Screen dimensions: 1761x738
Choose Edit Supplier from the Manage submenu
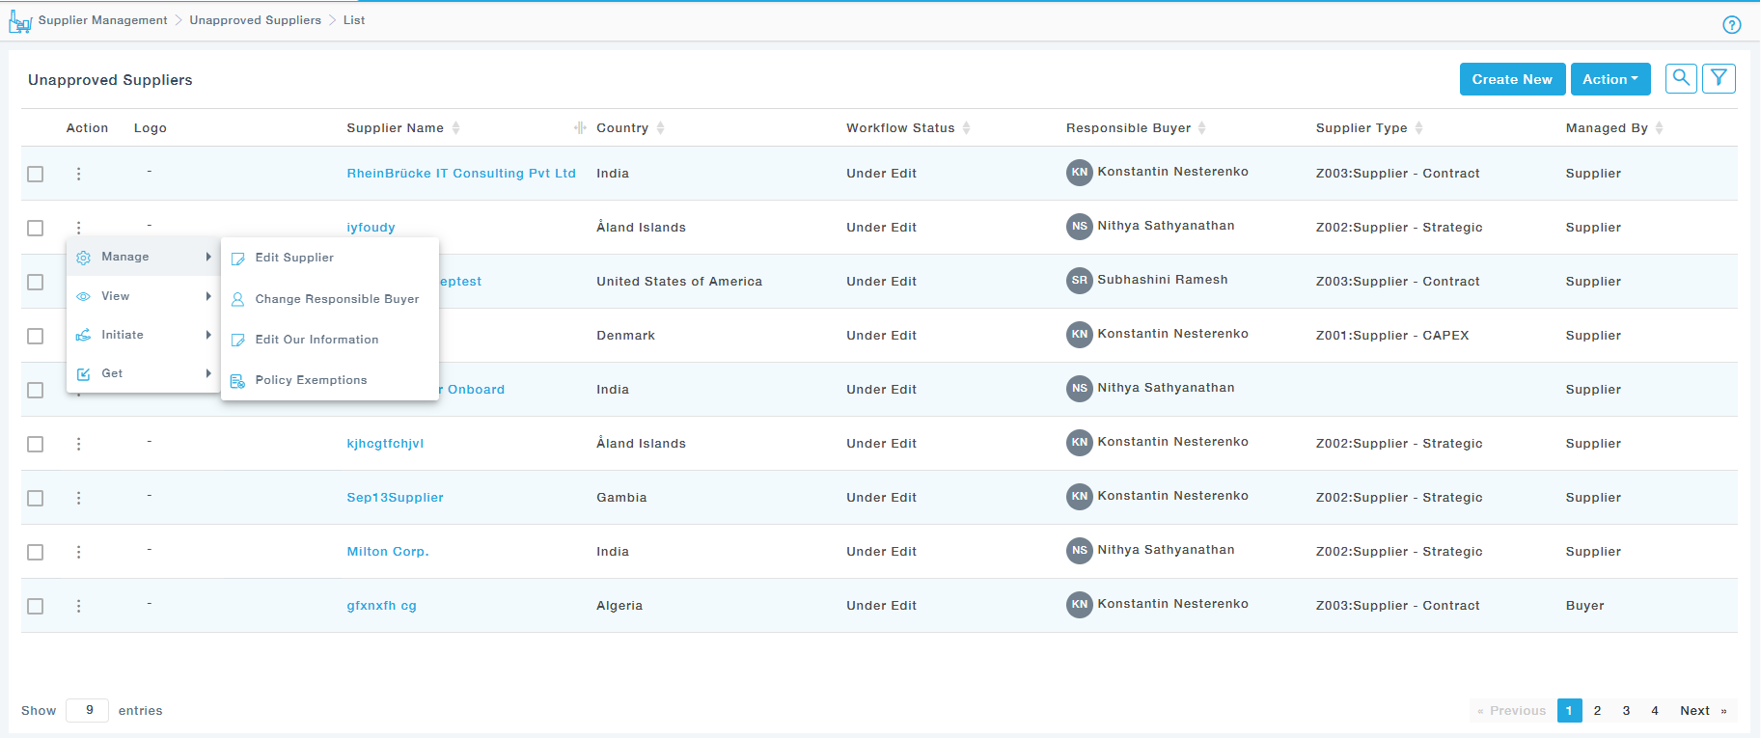tap(294, 258)
